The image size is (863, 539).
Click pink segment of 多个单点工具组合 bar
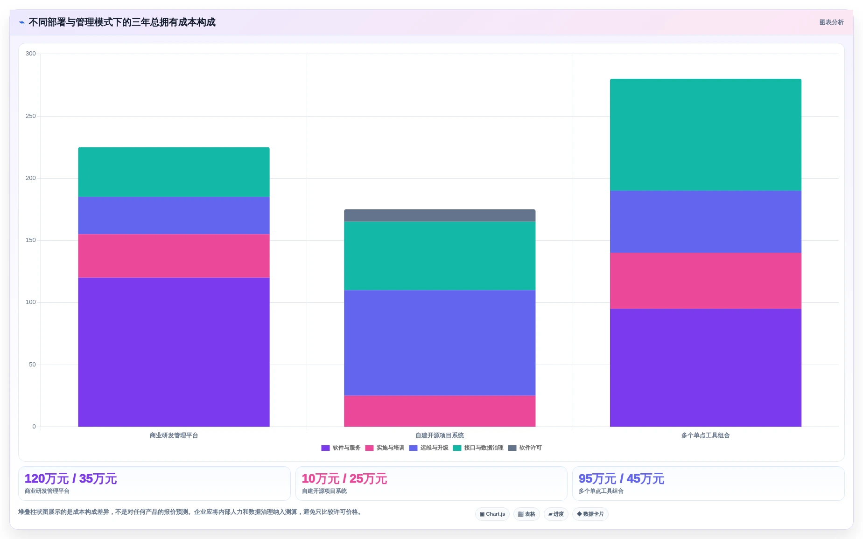[x=706, y=281]
